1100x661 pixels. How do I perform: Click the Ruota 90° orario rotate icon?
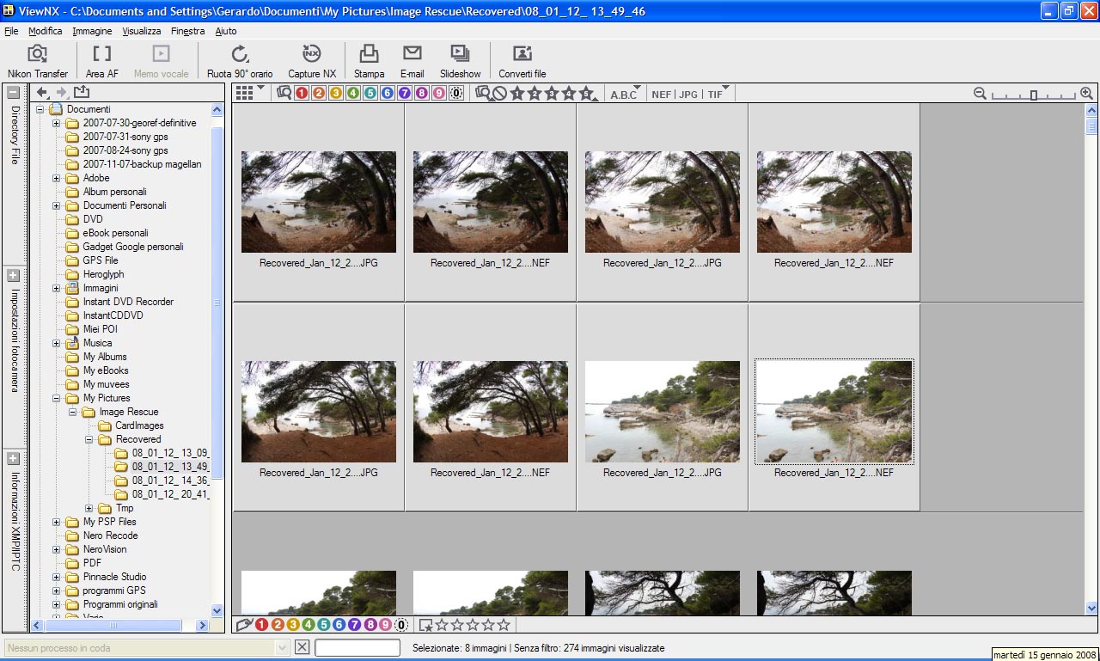pyautogui.click(x=240, y=54)
